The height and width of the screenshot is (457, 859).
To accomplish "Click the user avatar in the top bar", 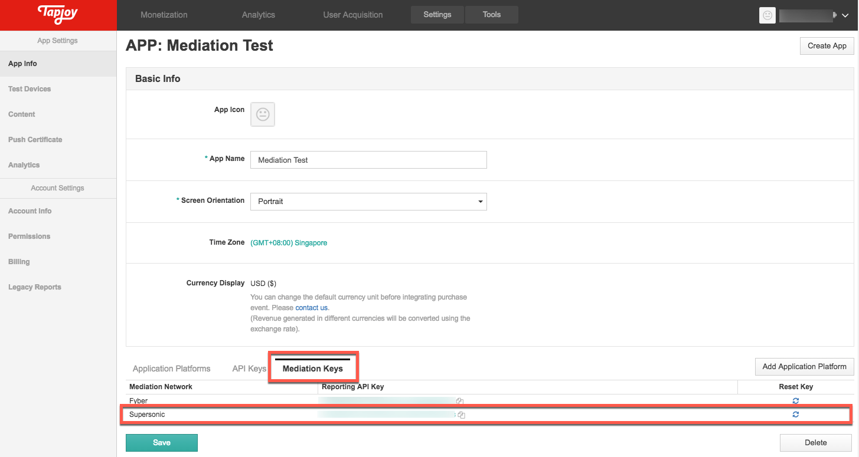I will pyautogui.click(x=767, y=15).
